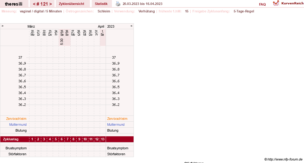Click the 5-Tage-Regel setting value
Viewport: 304px width, 163px height.
(244, 11)
